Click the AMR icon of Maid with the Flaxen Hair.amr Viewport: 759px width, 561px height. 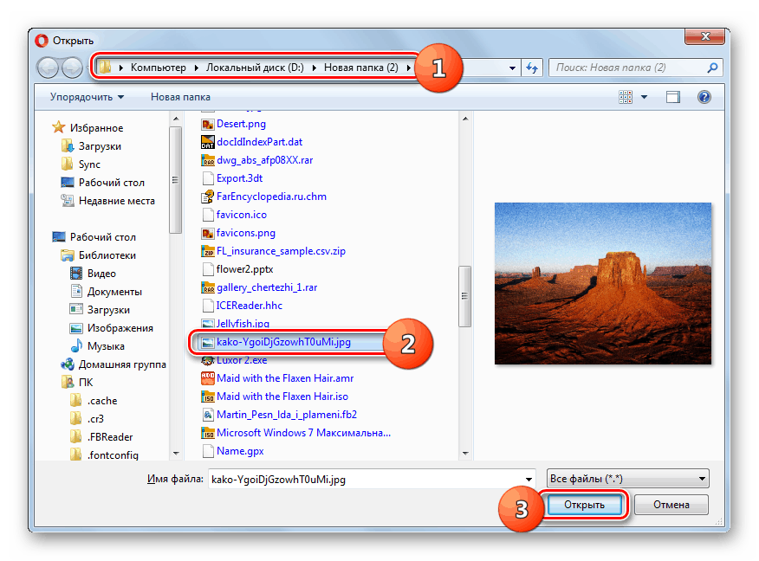pos(208,378)
